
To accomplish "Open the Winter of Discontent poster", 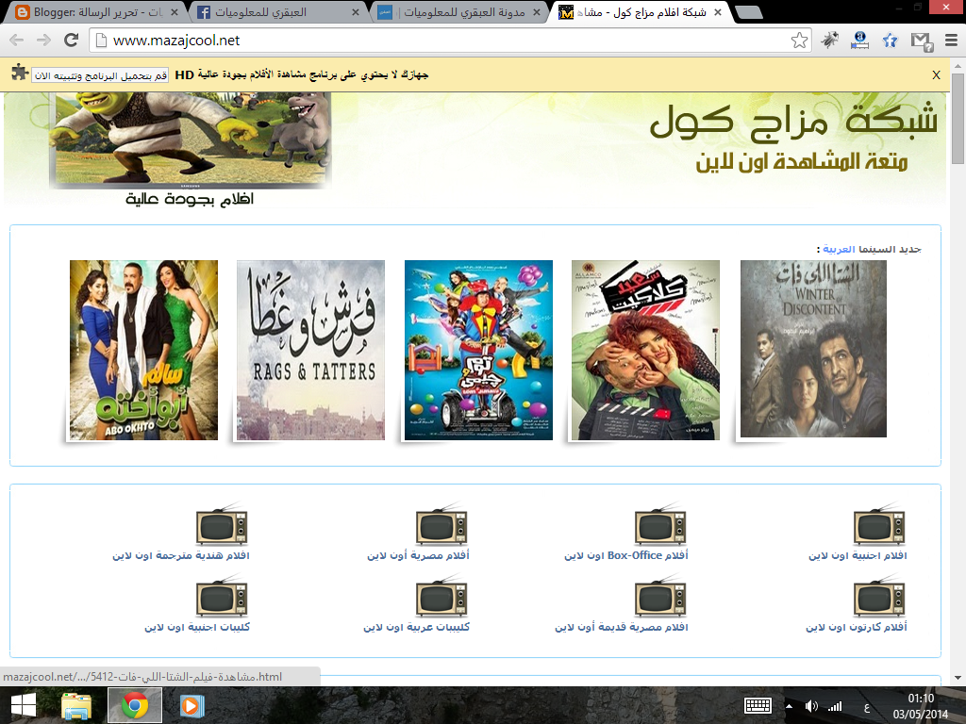I will (x=813, y=349).
